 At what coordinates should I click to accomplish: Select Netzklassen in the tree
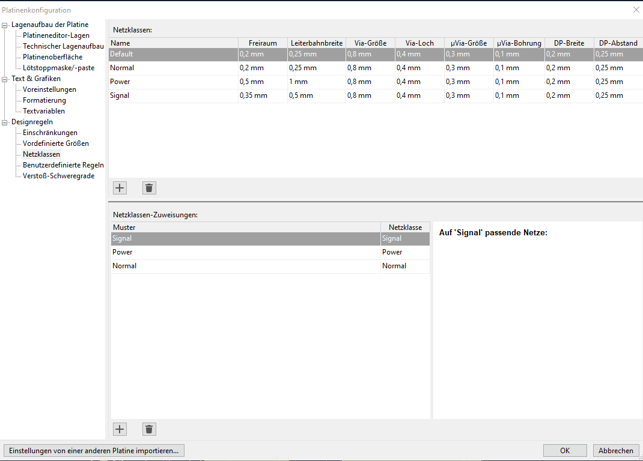pyautogui.click(x=41, y=154)
